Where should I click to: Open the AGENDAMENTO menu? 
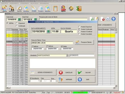pyautogui.click(x=14, y=4)
